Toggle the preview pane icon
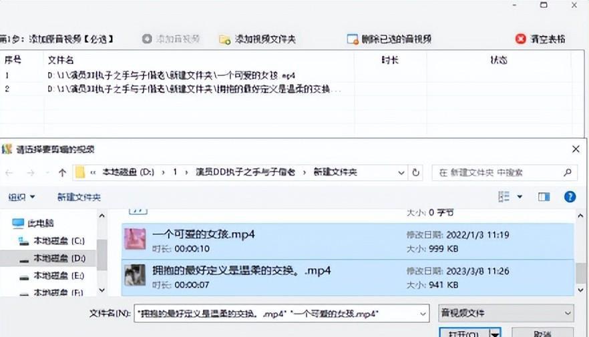This screenshot has width=589, height=337. (544, 197)
